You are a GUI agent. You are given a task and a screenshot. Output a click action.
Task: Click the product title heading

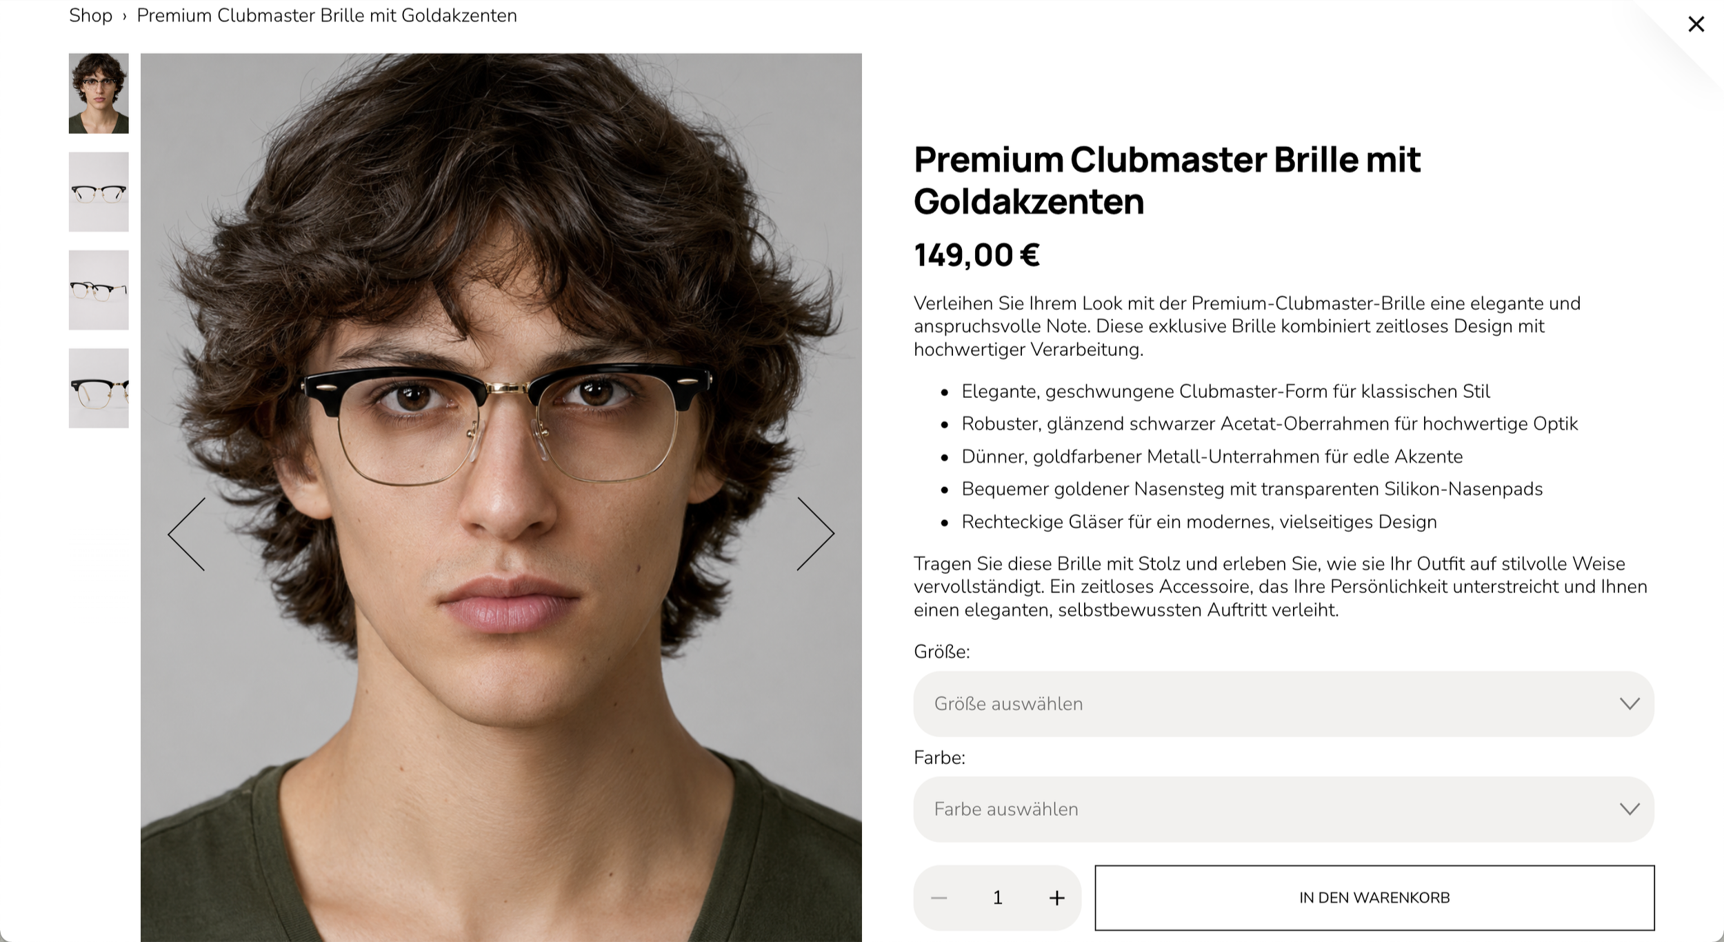click(1167, 180)
